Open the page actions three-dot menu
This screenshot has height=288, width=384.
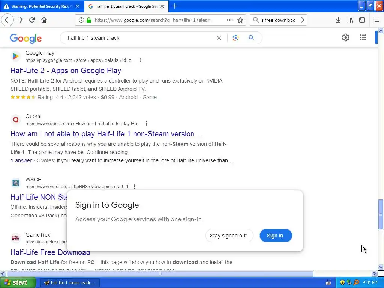(x=230, y=20)
